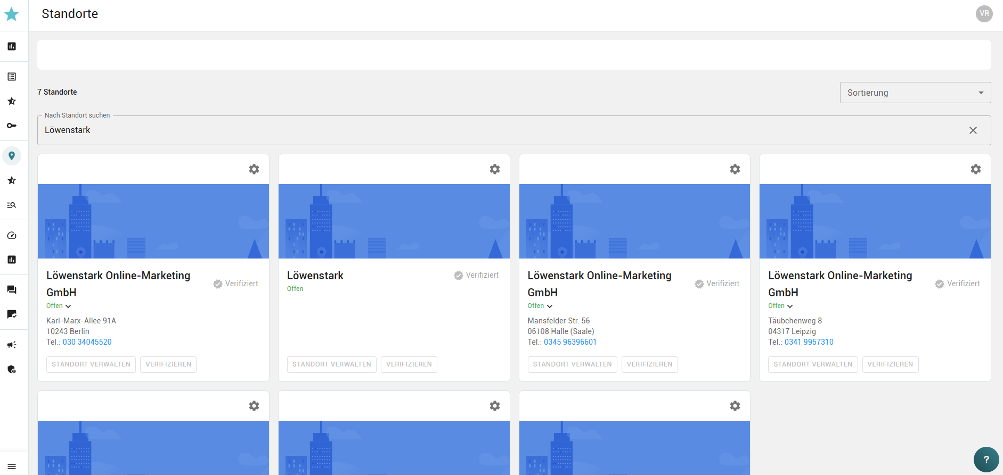
Task: Open the Sortierung dropdown
Action: [916, 93]
